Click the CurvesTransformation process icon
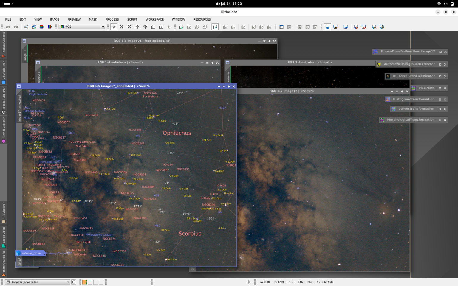 point(394,109)
